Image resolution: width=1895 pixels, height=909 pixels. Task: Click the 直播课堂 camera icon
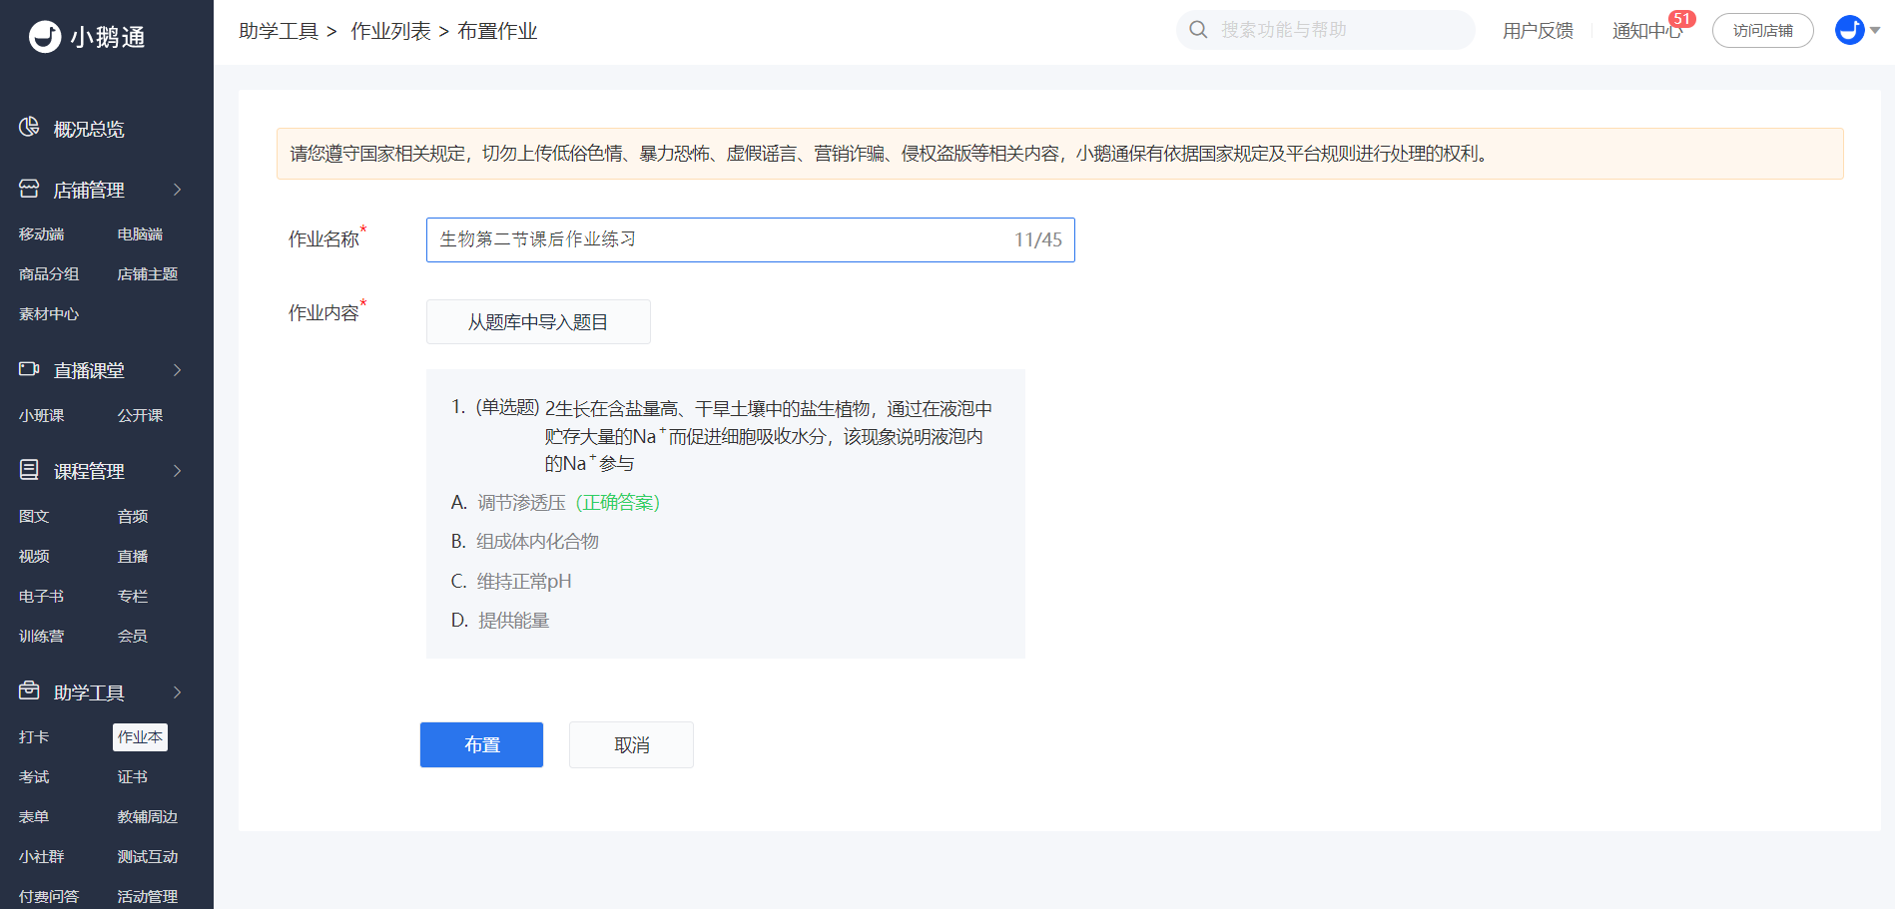(x=29, y=369)
